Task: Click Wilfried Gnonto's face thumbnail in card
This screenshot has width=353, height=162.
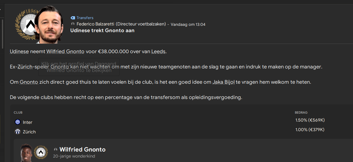Action: coord(26,153)
